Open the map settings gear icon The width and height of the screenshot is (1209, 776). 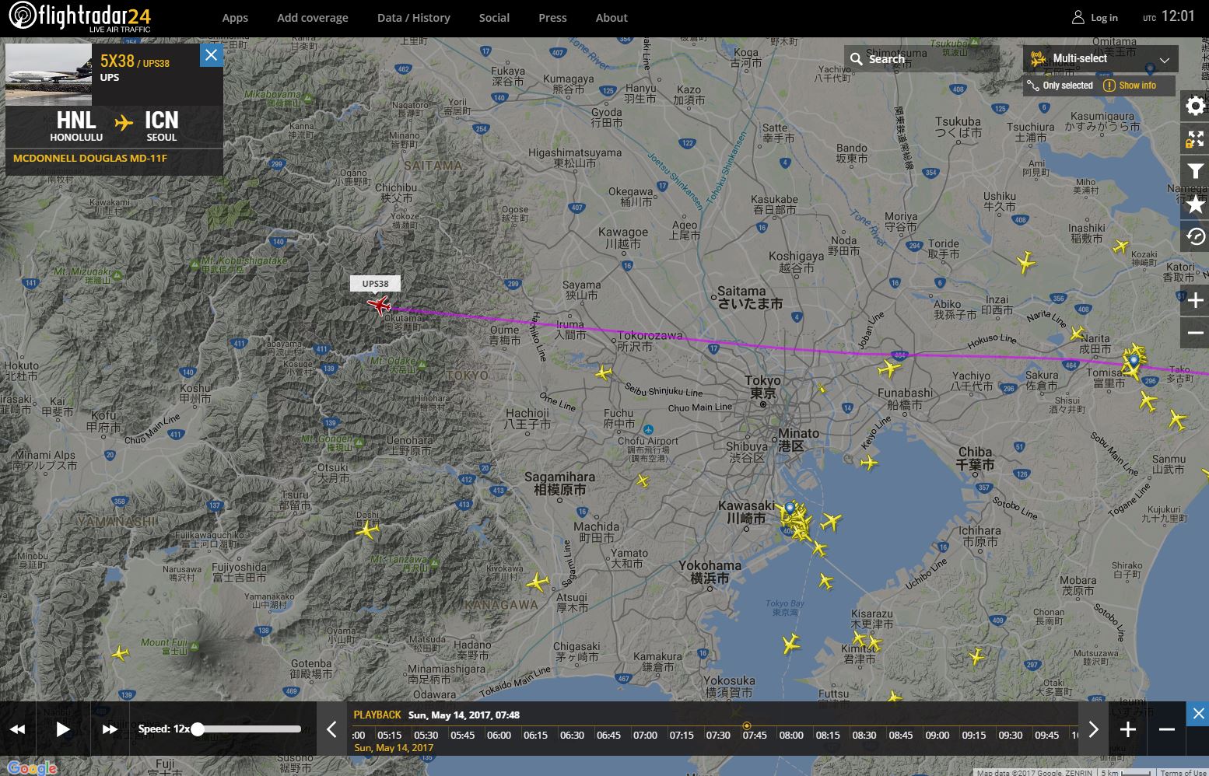pyautogui.click(x=1195, y=106)
